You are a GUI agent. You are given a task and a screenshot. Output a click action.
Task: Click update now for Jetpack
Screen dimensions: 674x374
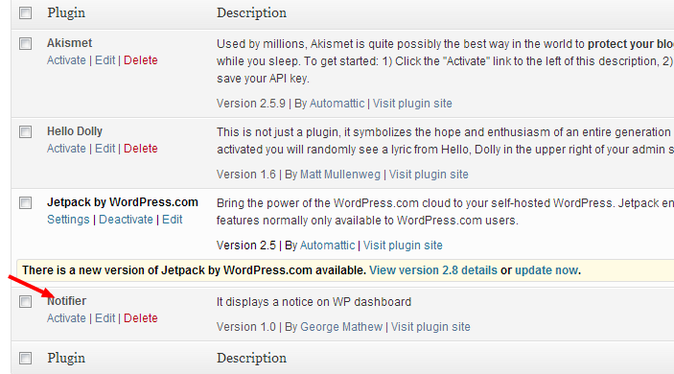(546, 270)
